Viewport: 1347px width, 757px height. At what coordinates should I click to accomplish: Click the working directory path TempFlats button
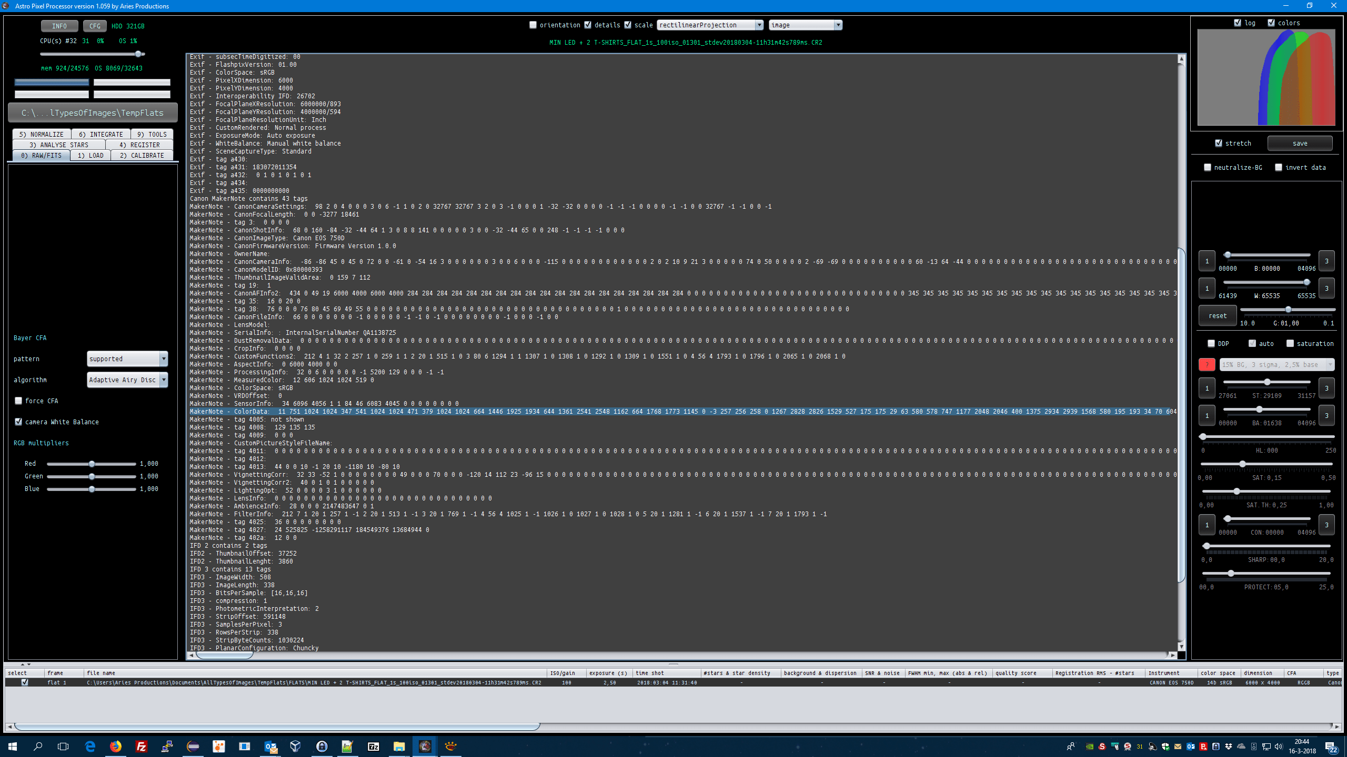pos(93,112)
